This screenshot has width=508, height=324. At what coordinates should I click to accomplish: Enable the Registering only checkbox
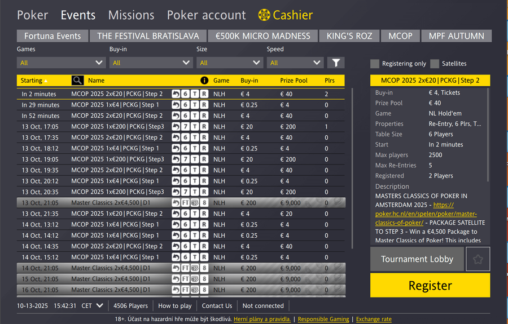tap(375, 64)
